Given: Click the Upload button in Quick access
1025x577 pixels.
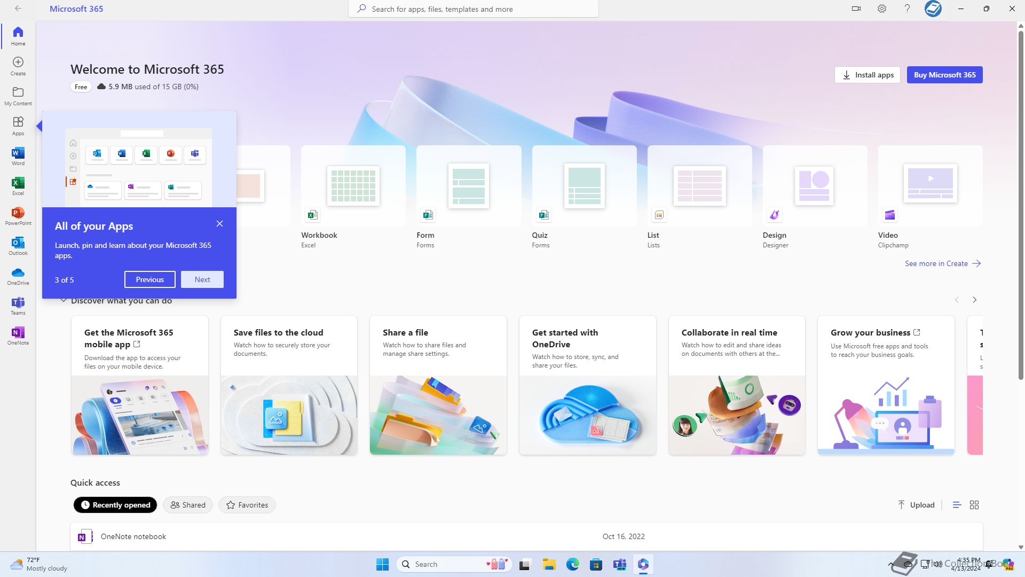Looking at the screenshot, I should tap(916, 505).
